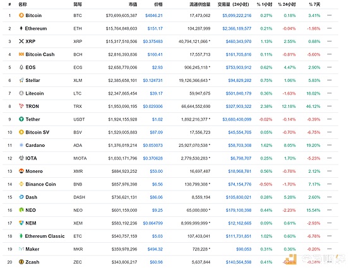Click the NEM logo icon
The image size is (349, 268).
coord(21,223)
